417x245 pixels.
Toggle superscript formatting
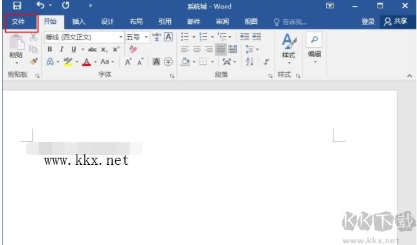116,49
